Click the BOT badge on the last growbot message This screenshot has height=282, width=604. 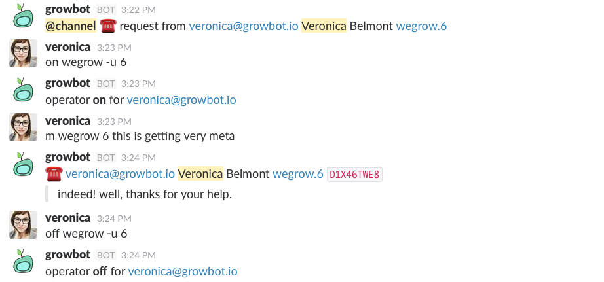tap(105, 255)
